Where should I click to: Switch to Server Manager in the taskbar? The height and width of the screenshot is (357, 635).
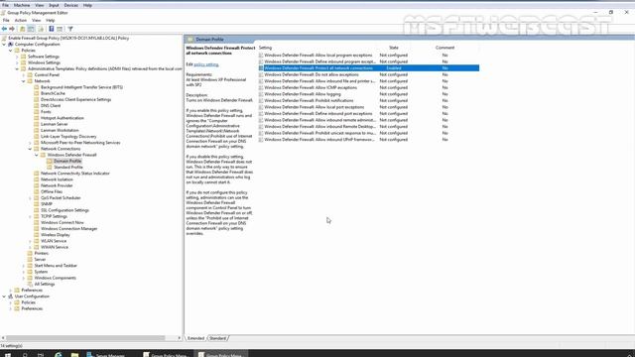click(x=106, y=355)
